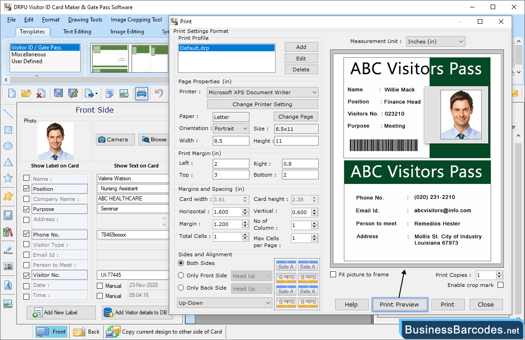Open file with the folder icon
525x340 pixels.
(x=26, y=93)
